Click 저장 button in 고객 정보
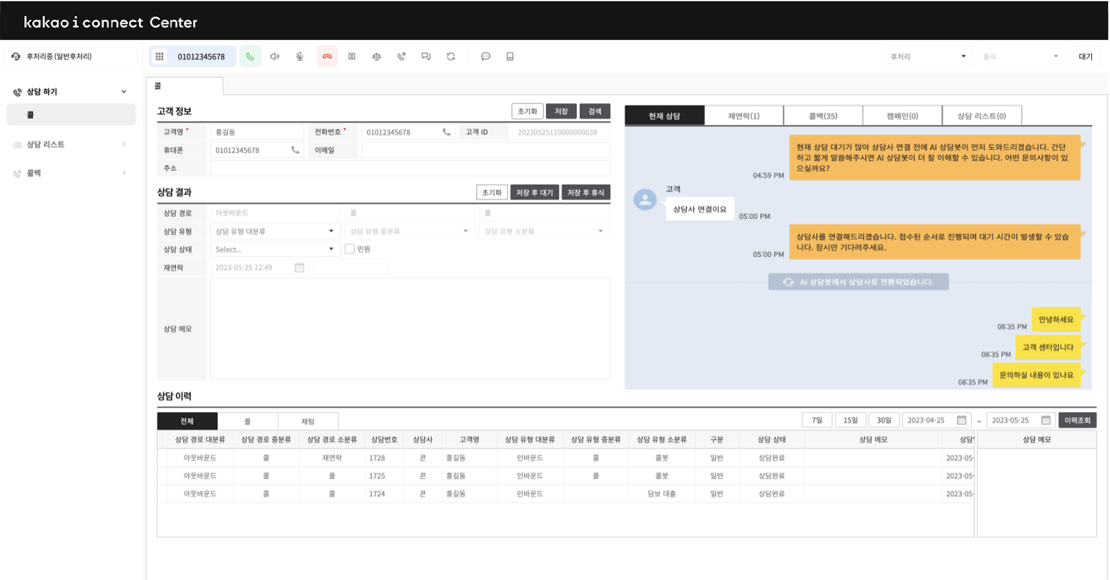Image resolution: width=1110 pixels, height=580 pixels. tap(561, 111)
